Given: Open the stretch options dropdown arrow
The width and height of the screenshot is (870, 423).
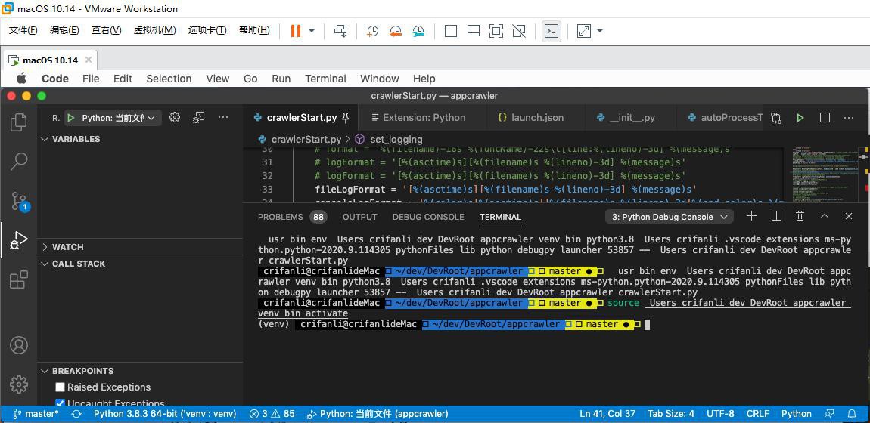Looking at the screenshot, I should pyautogui.click(x=600, y=31).
